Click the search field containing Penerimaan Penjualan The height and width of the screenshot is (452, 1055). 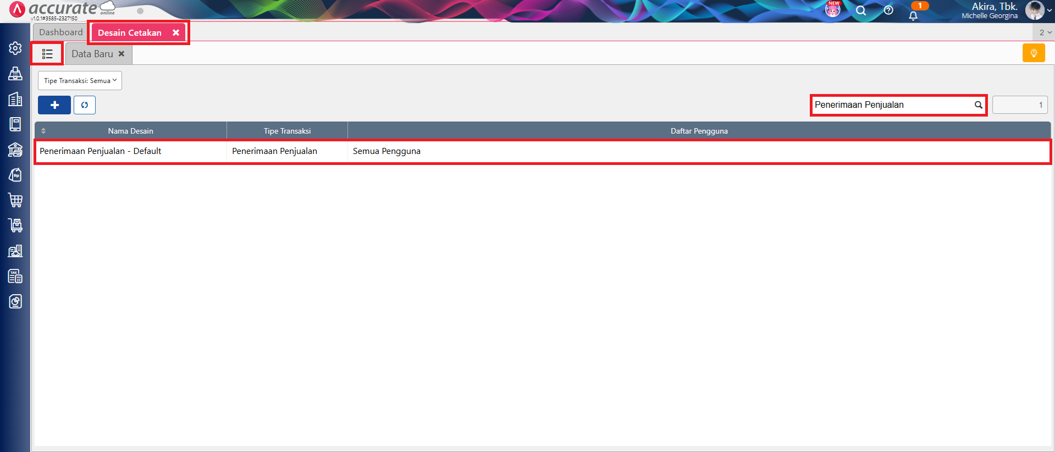(x=891, y=105)
